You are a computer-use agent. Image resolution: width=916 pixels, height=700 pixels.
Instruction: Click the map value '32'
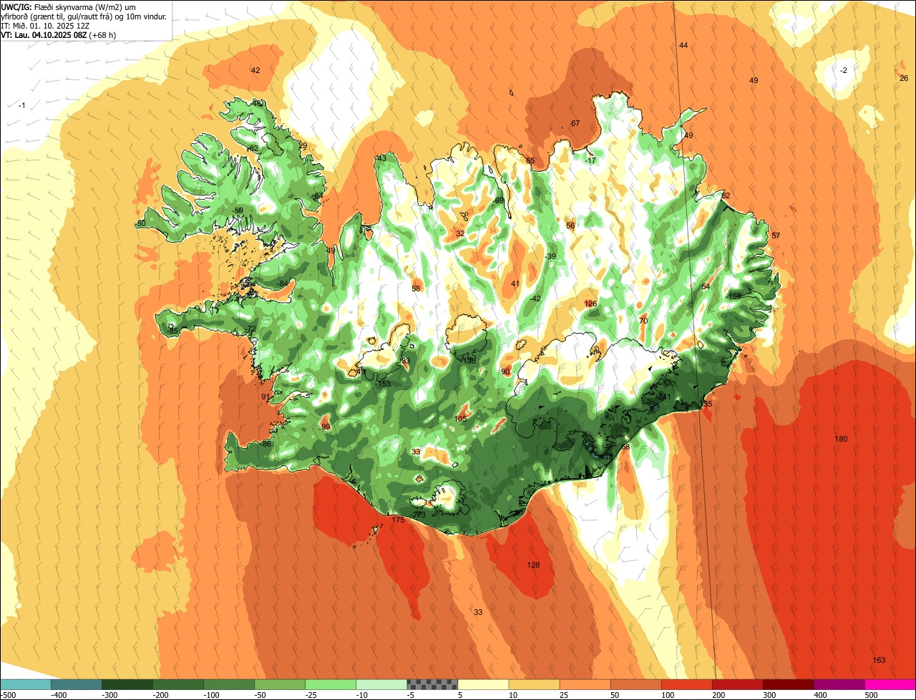pos(460,233)
